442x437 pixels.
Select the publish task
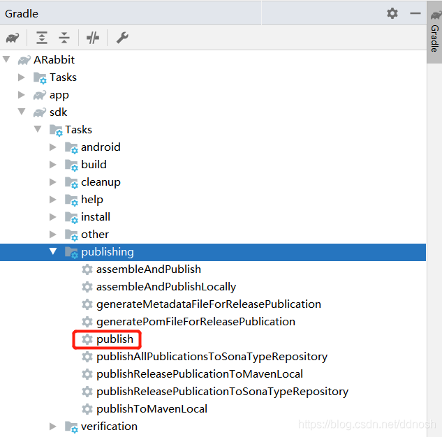pyautogui.click(x=115, y=339)
